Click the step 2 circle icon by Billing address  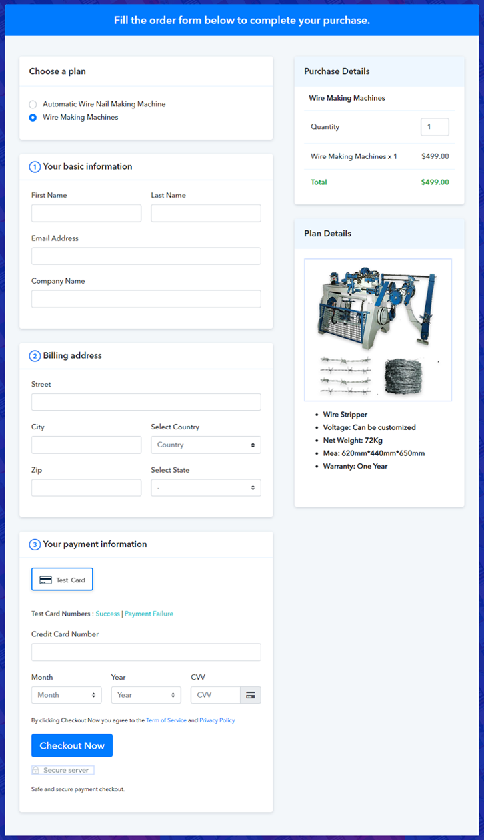click(x=35, y=356)
